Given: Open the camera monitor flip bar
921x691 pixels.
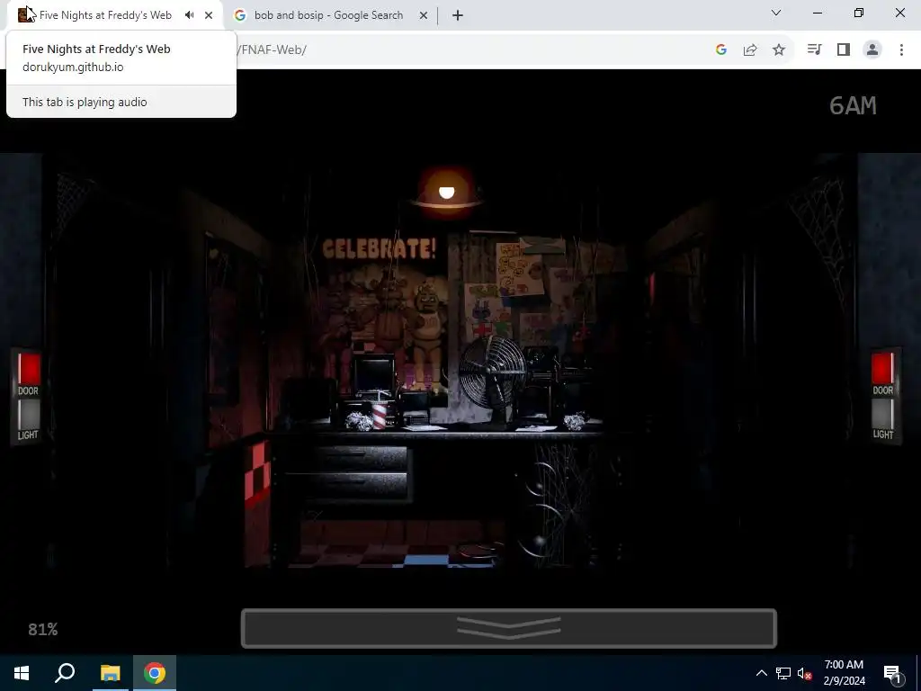Looking at the screenshot, I should pyautogui.click(x=509, y=628).
